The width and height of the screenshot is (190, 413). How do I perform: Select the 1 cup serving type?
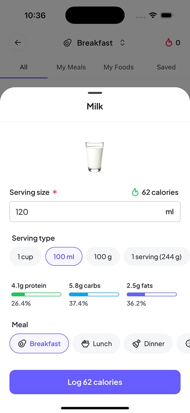tap(25, 257)
